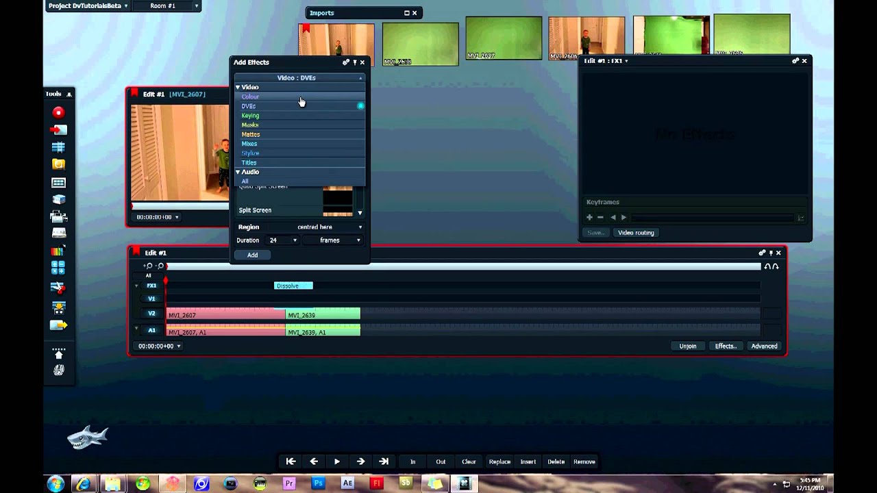
Task: Click the red Record tool icon
Action: pos(58,112)
